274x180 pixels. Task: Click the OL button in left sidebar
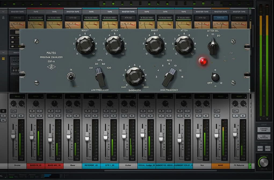click(3, 120)
